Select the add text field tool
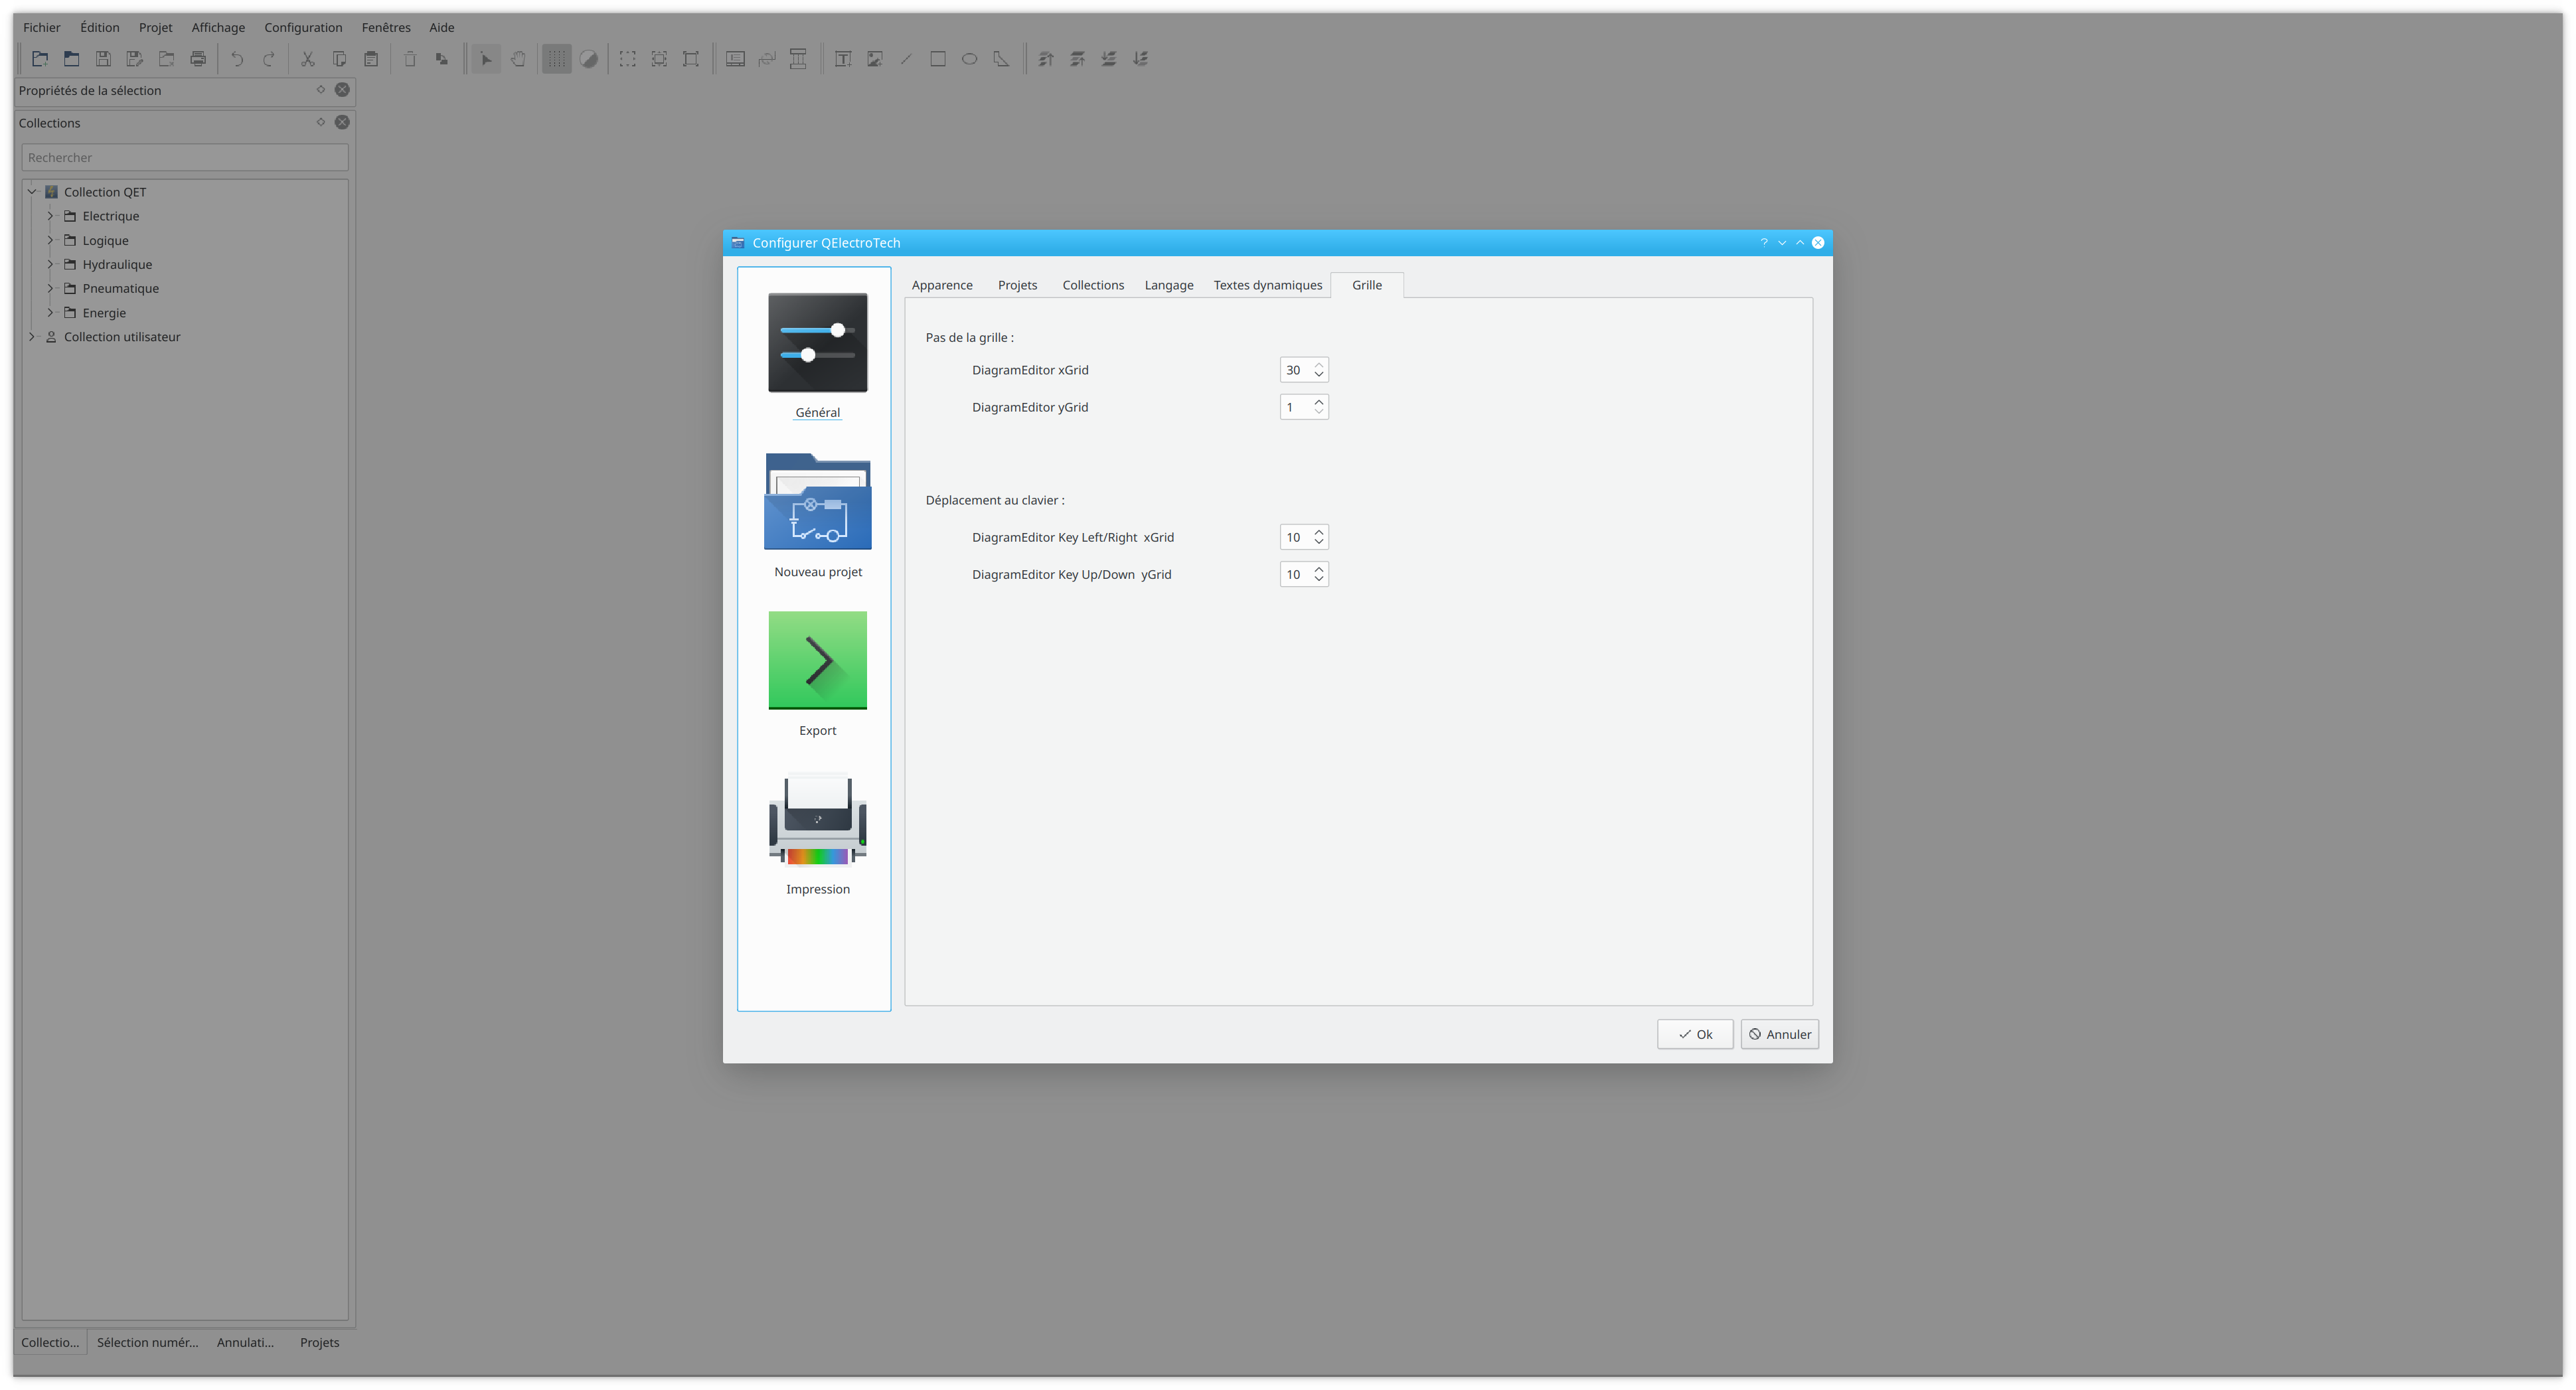The height and width of the screenshot is (1390, 2576). [x=843, y=59]
